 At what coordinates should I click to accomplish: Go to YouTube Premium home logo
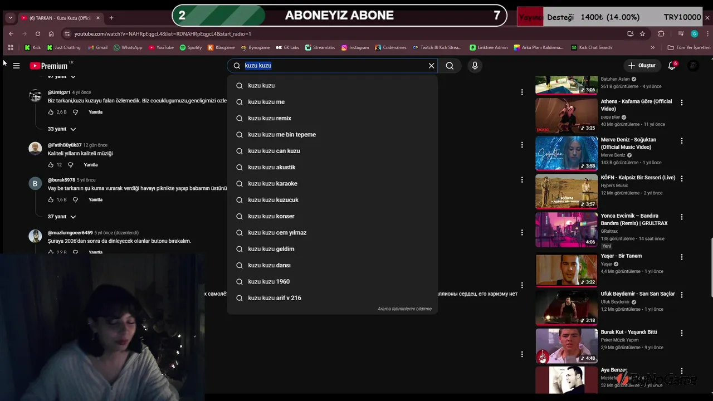pyautogui.click(x=49, y=66)
